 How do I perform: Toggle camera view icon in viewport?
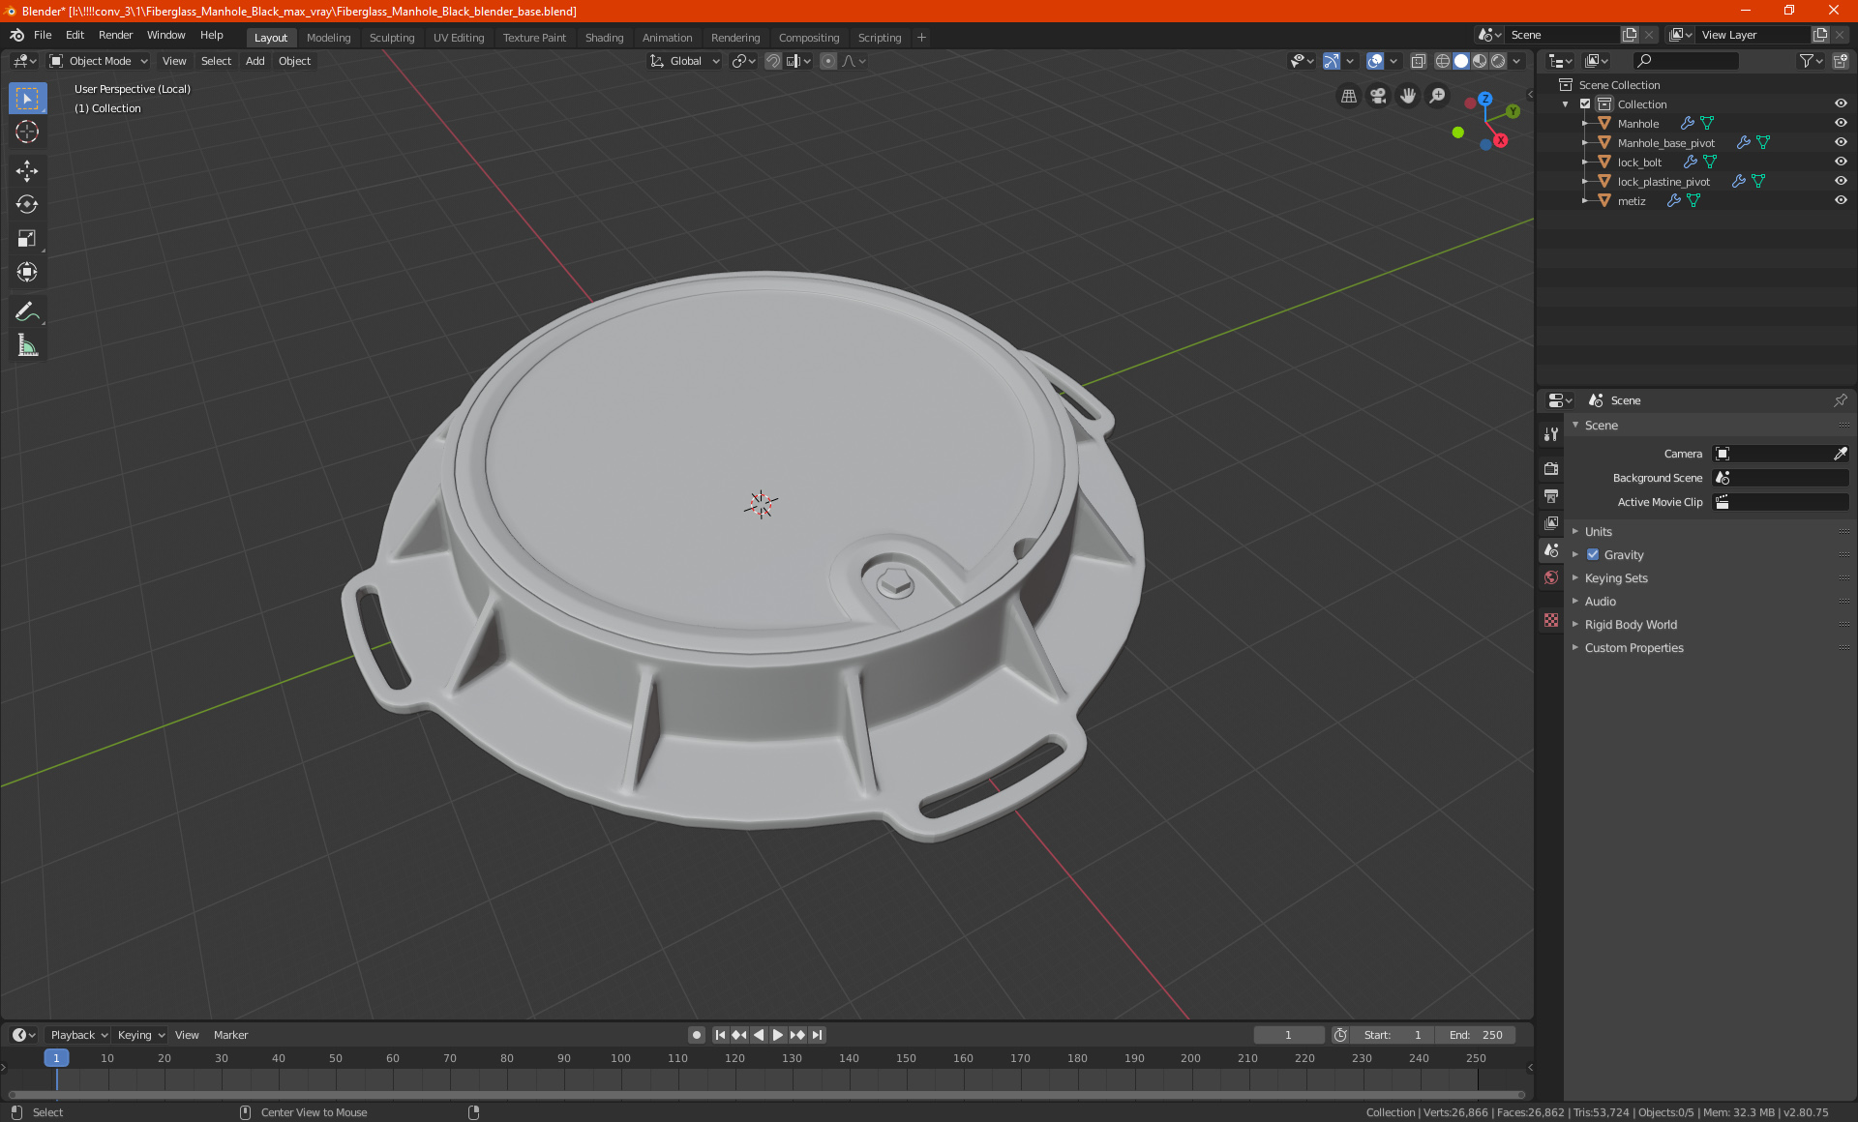[x=1378, y=96]
